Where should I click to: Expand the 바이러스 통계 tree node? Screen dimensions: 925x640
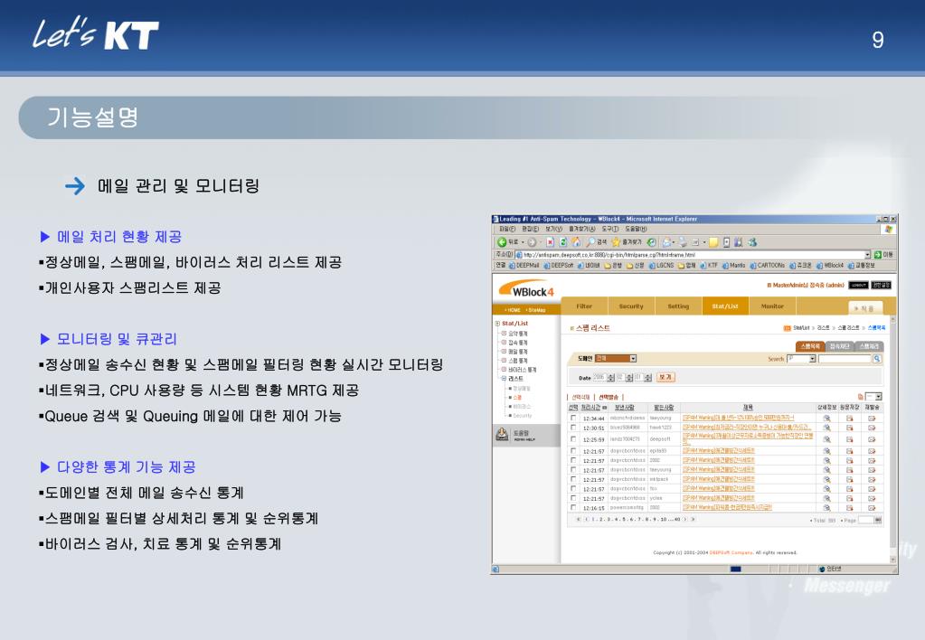coord(504,370)
